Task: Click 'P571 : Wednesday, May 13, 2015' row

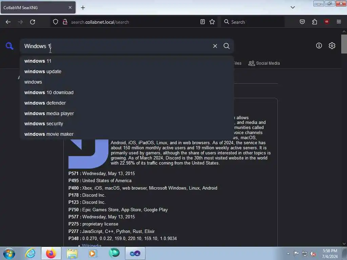Action: [x=102, y=174]
